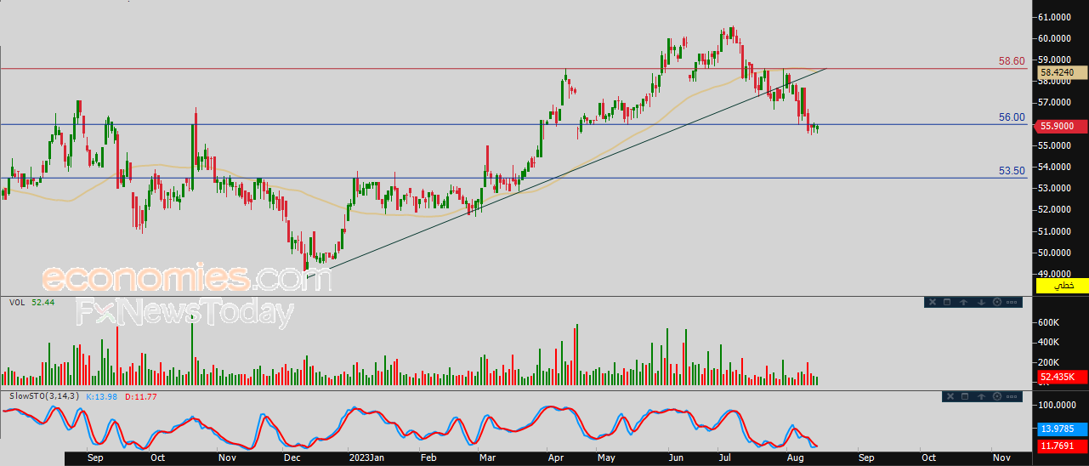Click the 400K volume axis value
The width and height of the screenshot is (1089, 466).
1048,342
